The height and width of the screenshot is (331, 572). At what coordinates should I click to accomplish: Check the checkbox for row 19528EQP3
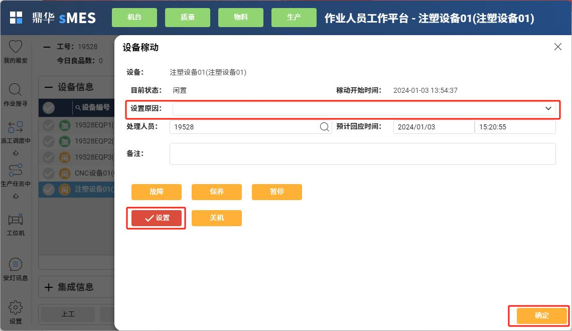(x=49, y=157)
